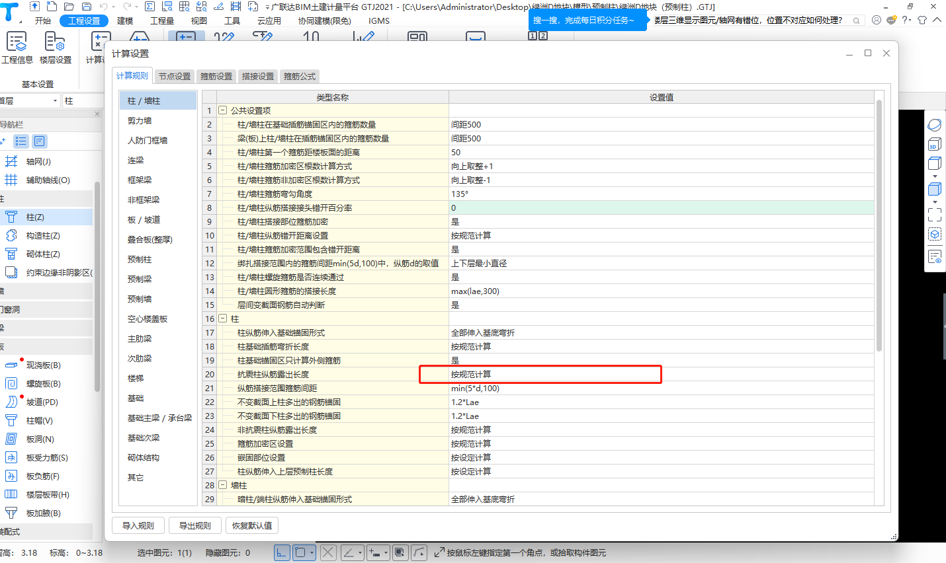Click the display settings list-eye icon
The height and width of the screenshot is (563, 946).
(x=935, y=257)
